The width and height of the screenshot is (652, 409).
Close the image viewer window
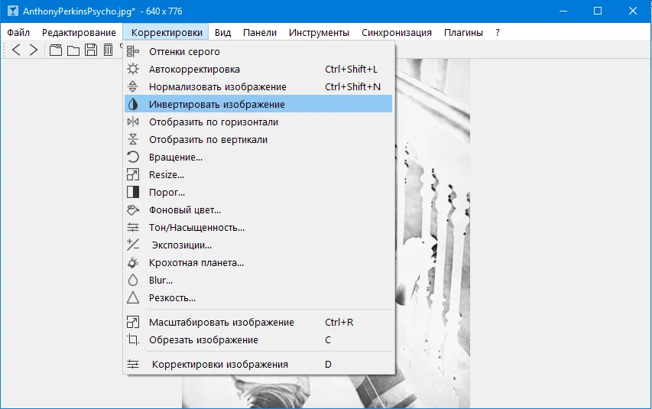[x=632, y=11]
